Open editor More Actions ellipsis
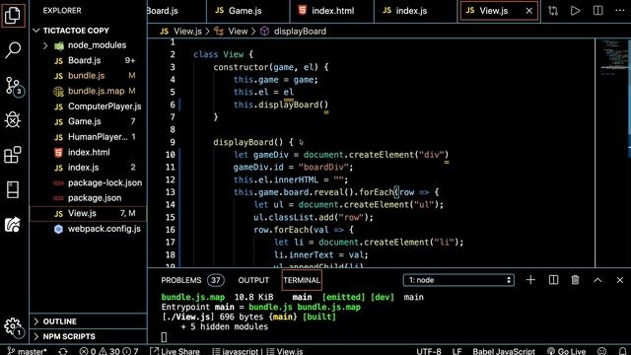 pos(620,11)
